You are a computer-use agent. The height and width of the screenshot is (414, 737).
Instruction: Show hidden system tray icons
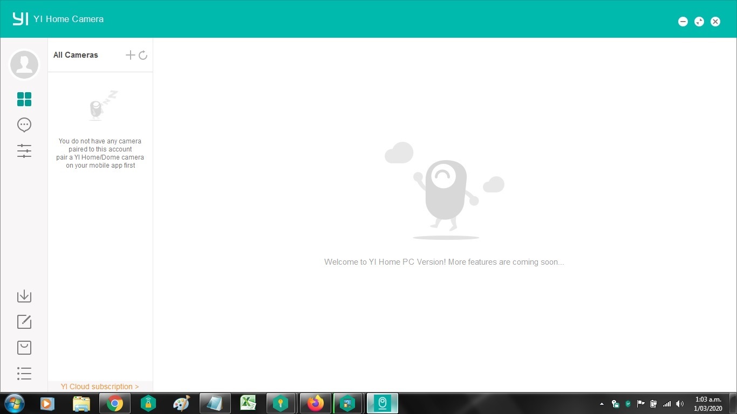(602, 404)
